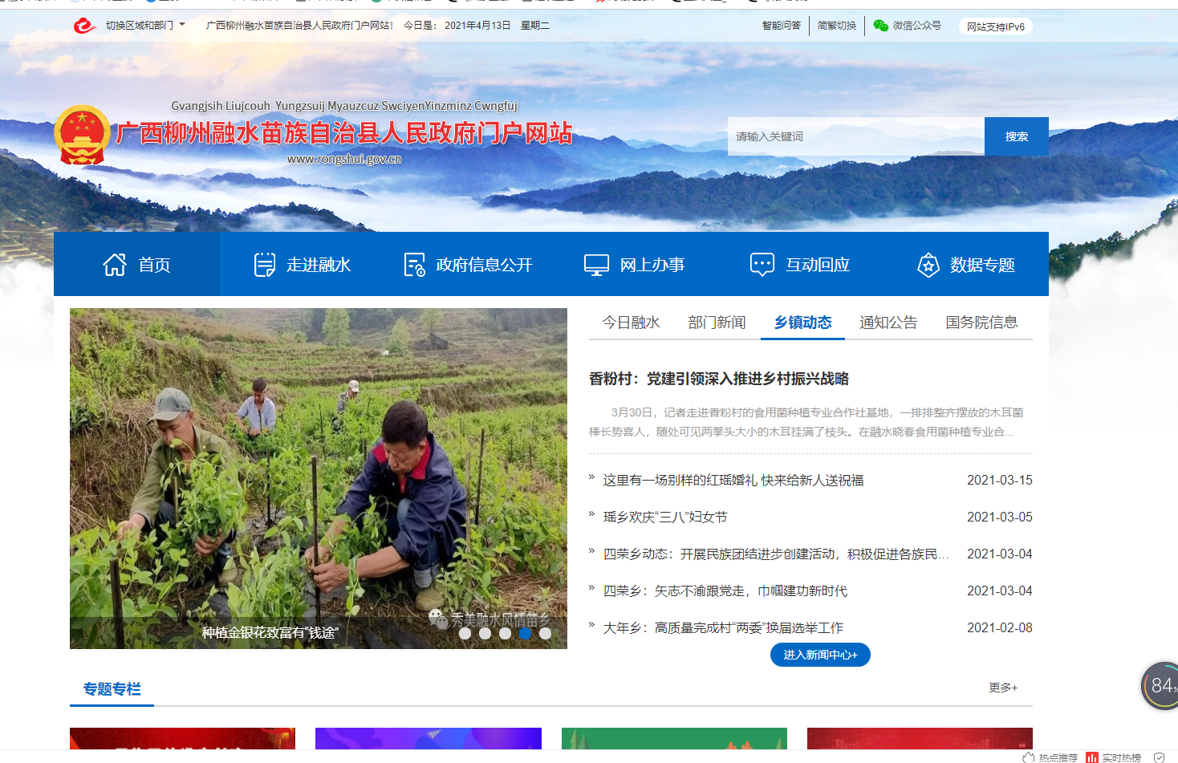Focus the 请输入关键词 search field

pyautogui.click(x=855, y=136)
